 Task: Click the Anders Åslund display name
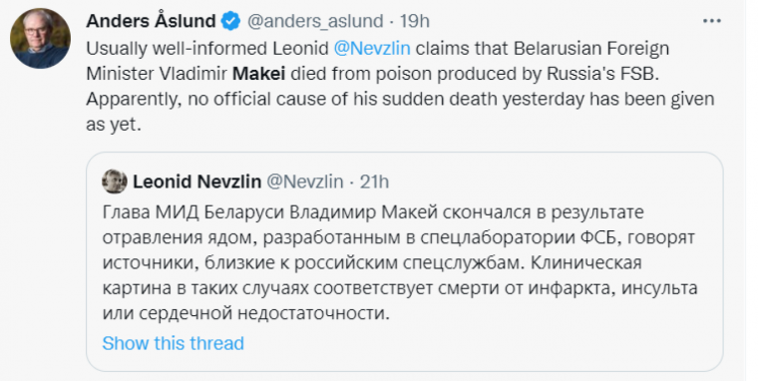151,21
